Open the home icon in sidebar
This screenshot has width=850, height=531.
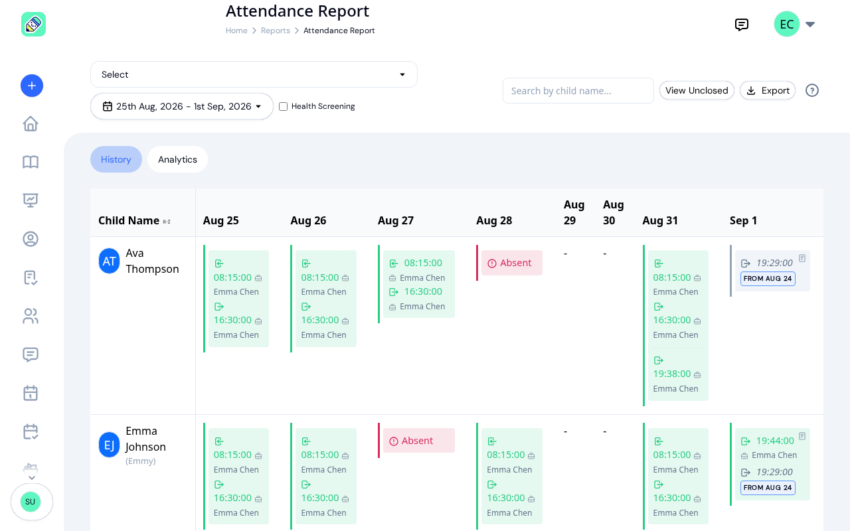[31, 124]
